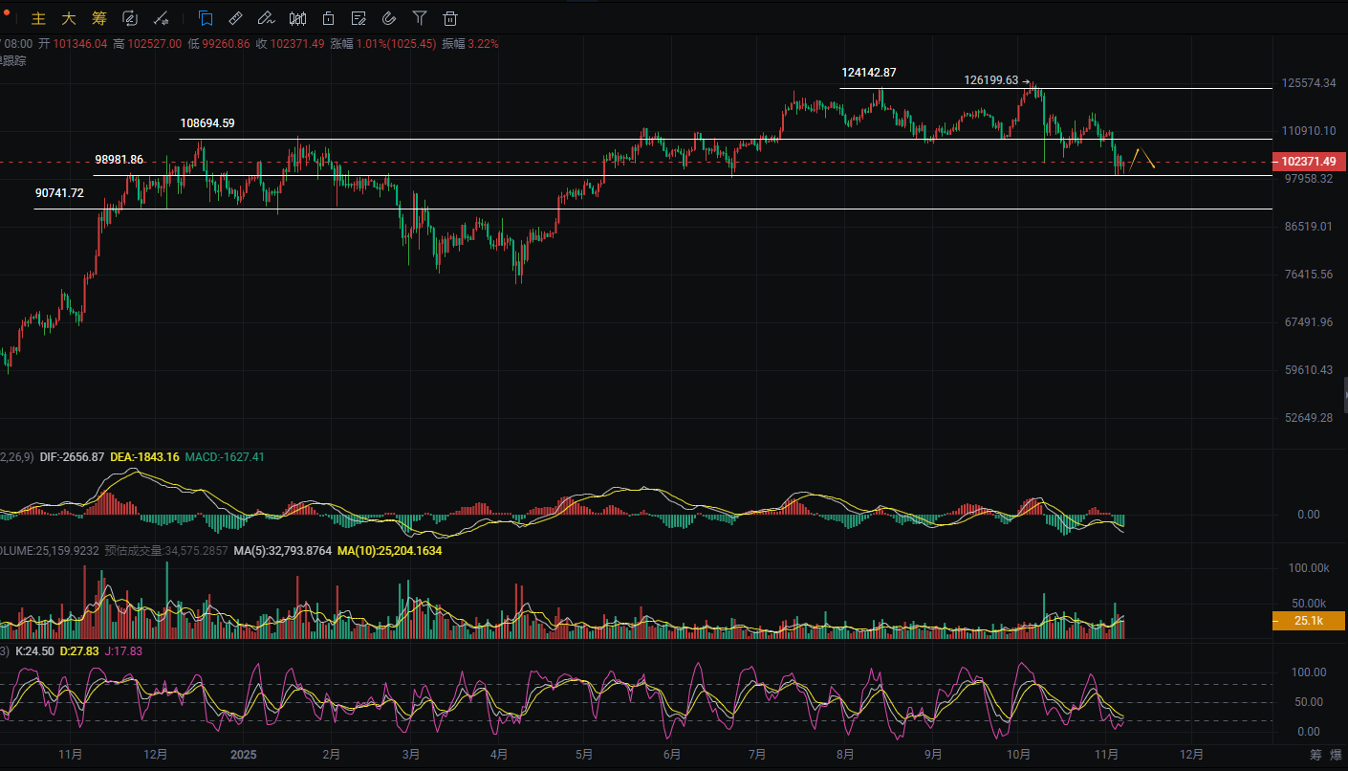Image resolution: width=1348 pixels, height=771 pixels.
Task: Open the notes edit icon
Action: 359,18
